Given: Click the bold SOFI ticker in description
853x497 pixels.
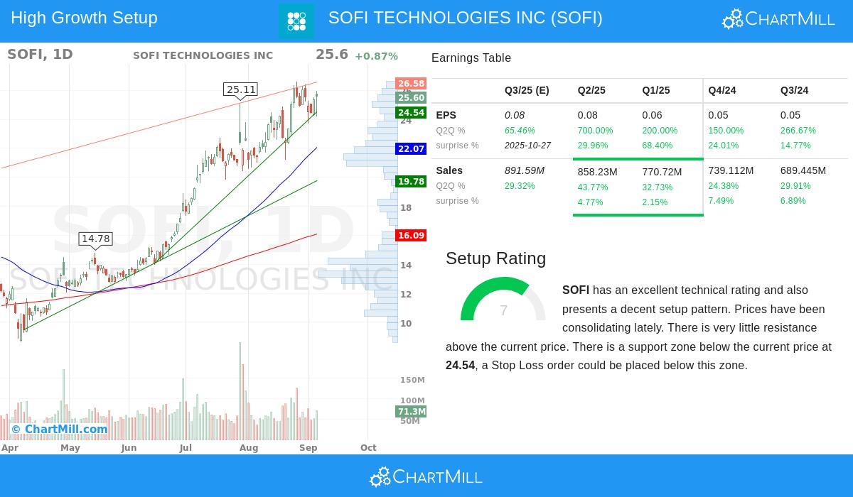Looking at the screenshot, I should pos(576,290).
